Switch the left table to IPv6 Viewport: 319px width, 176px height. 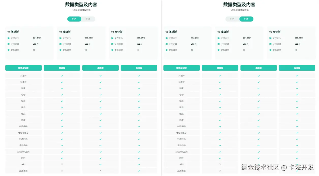click(88, 19)
